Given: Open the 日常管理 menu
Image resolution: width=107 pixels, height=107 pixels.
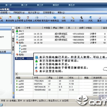Looking at the screenshot, I should click(49, 13).
